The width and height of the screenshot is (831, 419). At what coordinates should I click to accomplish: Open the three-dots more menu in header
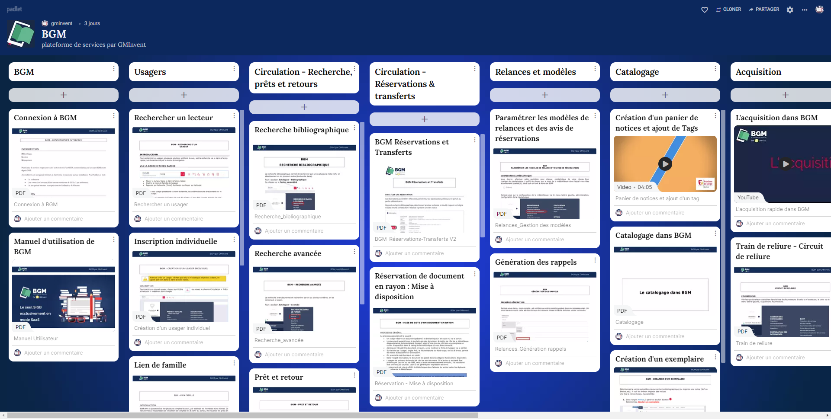(805, 10)
